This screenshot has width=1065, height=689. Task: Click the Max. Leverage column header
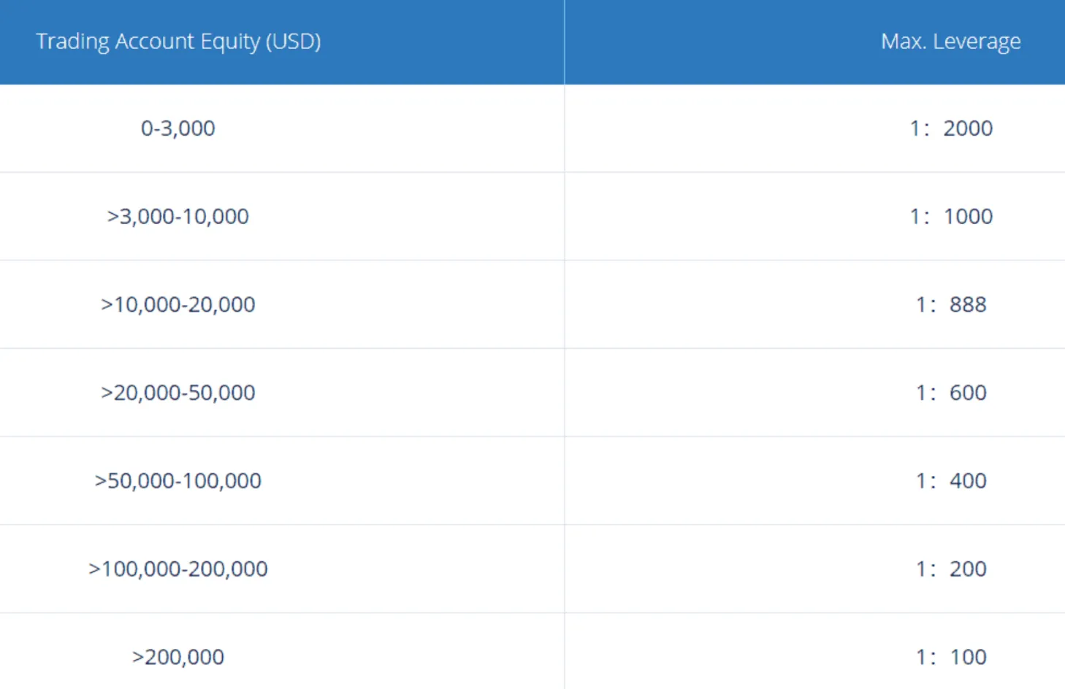pos(950,42)
